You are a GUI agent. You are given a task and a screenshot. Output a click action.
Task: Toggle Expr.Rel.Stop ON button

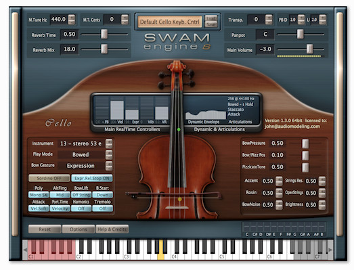click(x=92, y=178)
